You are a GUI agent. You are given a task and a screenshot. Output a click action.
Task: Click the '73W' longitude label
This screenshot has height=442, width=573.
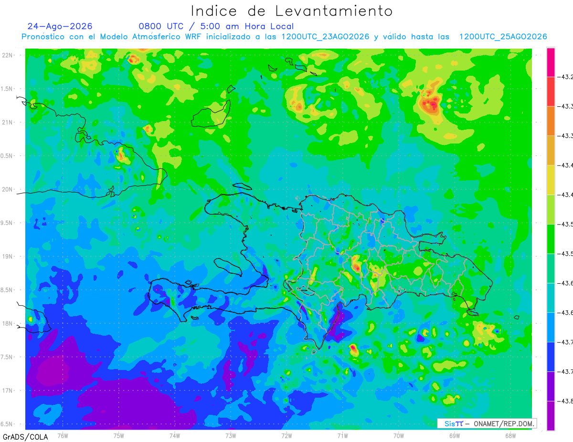click(x=231, y=435)
